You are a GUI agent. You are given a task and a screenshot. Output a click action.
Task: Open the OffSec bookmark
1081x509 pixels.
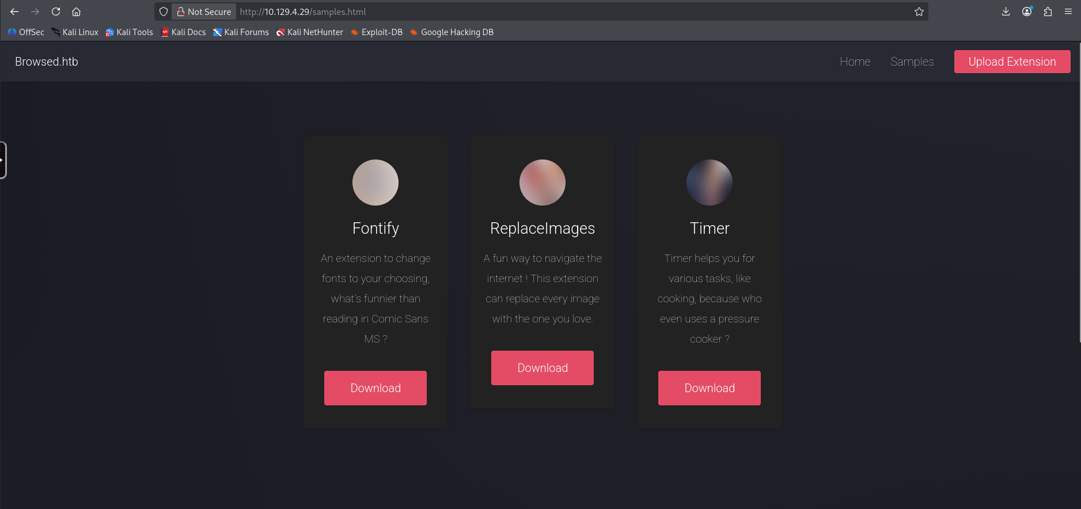coord(26,32)
